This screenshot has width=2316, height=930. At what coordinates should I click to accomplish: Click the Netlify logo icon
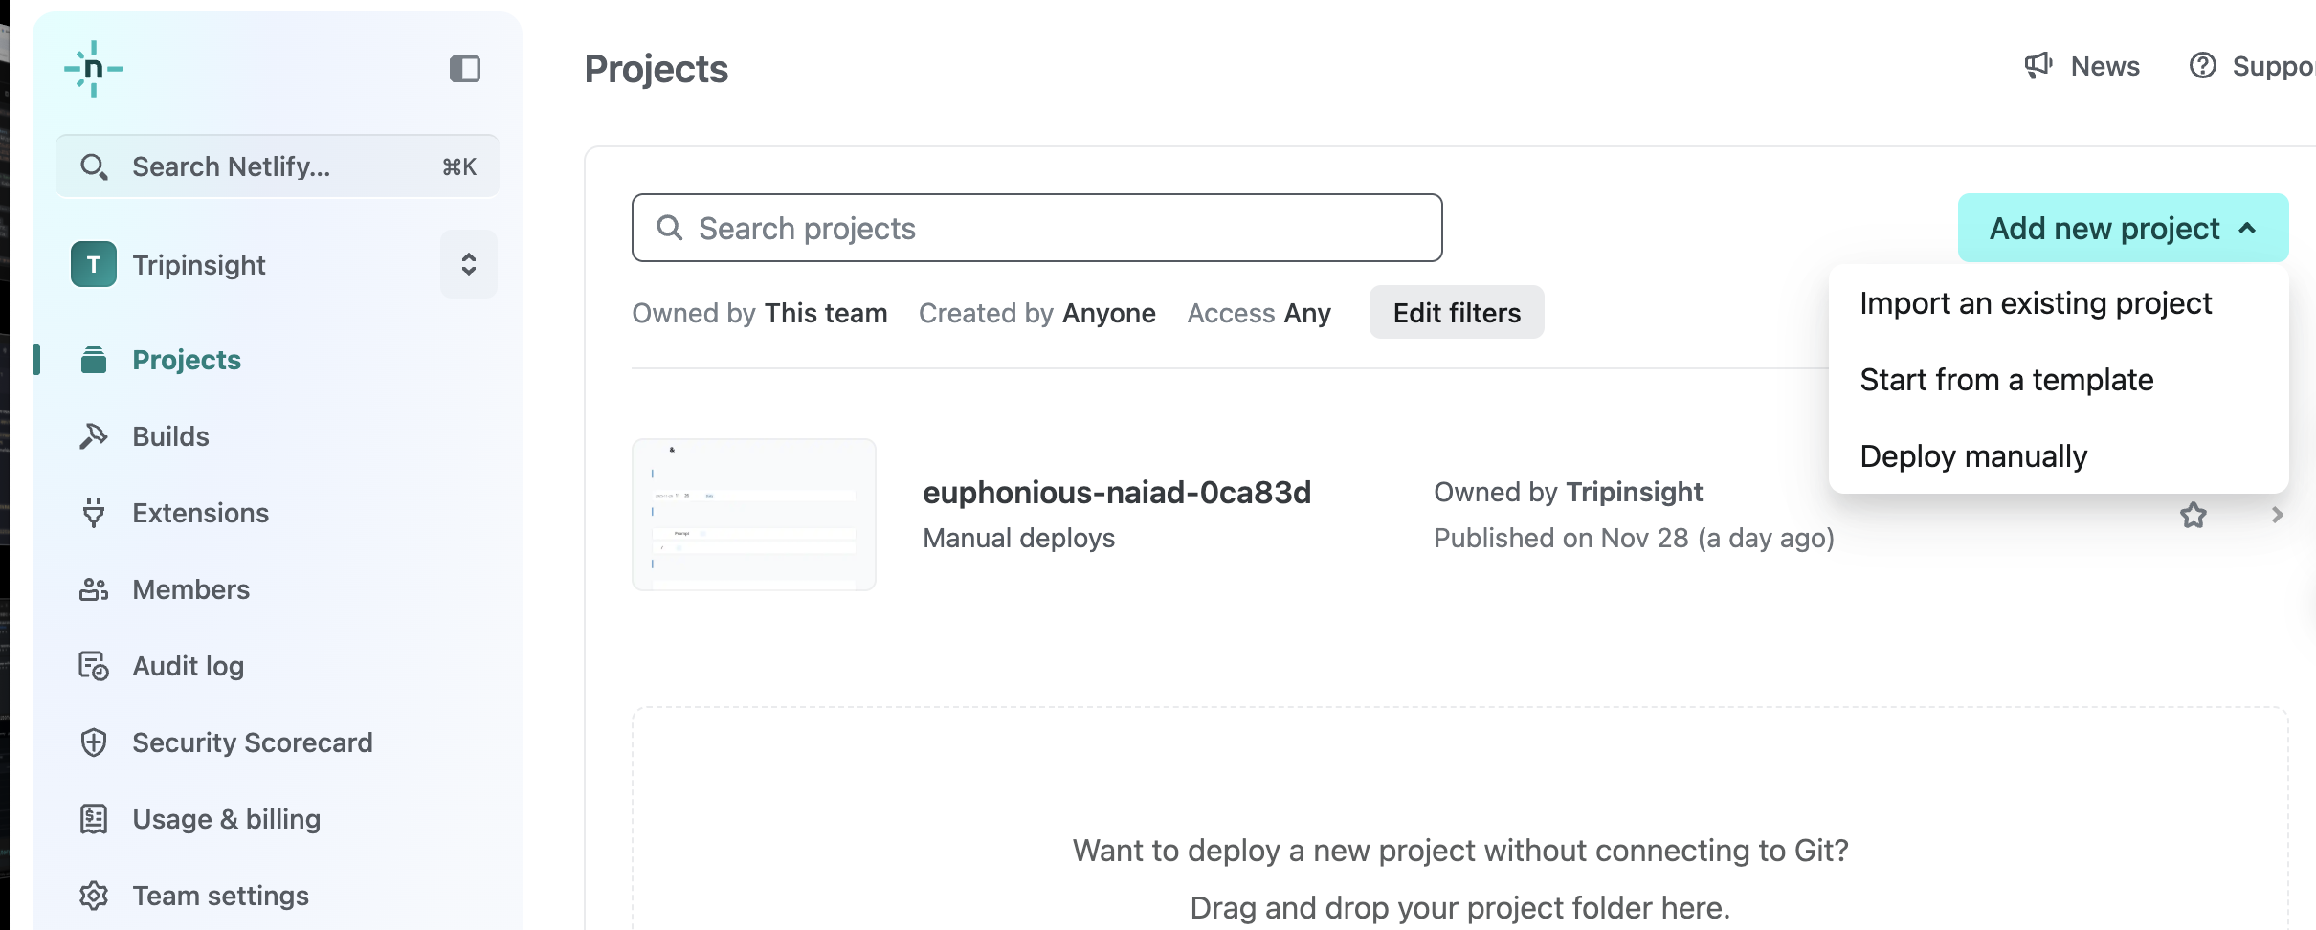point(94,69)
